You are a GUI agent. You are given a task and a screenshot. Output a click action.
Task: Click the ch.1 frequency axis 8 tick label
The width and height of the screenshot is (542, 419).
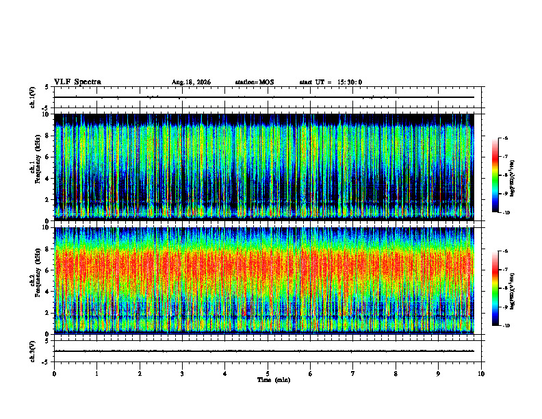(48, 136)
